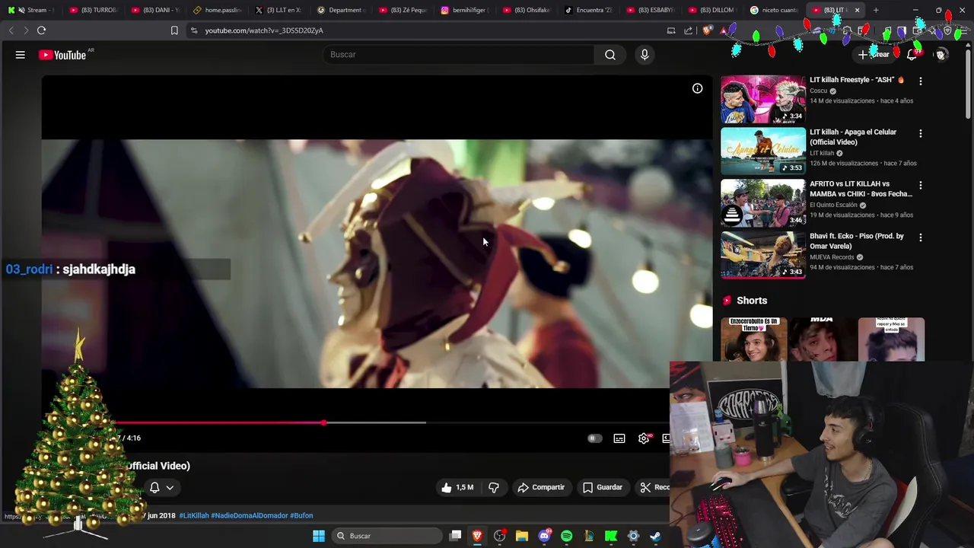Click the Coscu channel name
This screenshot has height=548, width=974.
[818, 91]
